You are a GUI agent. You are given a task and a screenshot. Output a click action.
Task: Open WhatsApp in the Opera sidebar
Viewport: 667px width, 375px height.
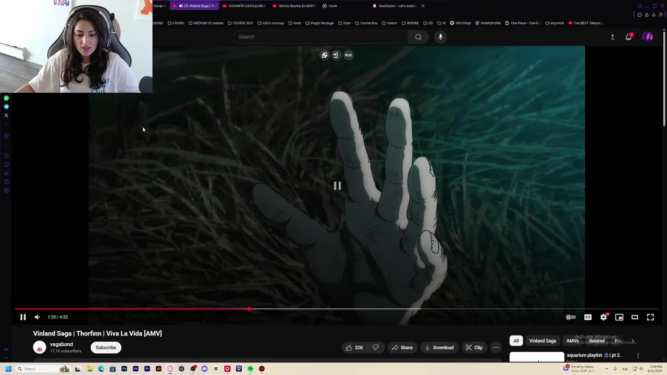pyautogui.click(x=6, y=98)
